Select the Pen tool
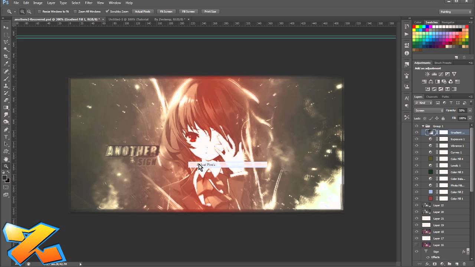The width and height of the screenshot is (475, 267). (6, 129)
